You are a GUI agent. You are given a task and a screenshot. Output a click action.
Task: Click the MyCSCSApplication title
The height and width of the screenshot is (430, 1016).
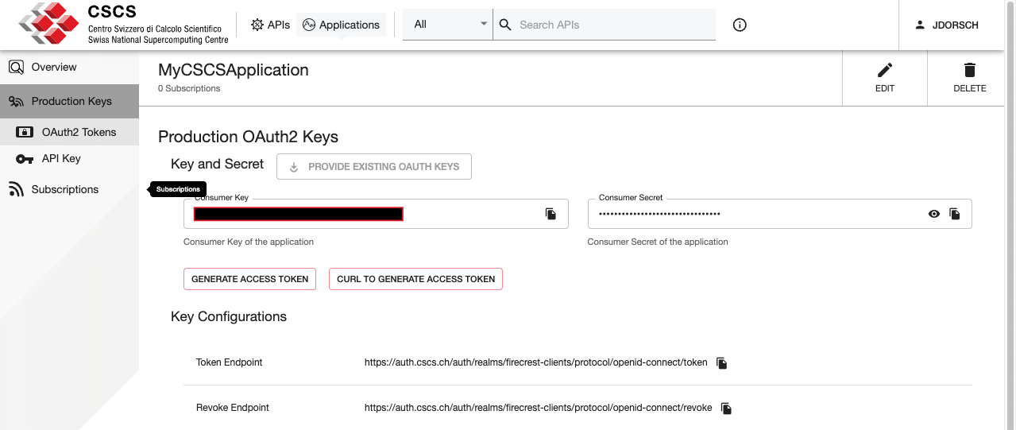click(234, 70)
